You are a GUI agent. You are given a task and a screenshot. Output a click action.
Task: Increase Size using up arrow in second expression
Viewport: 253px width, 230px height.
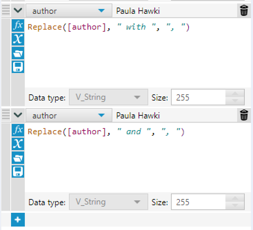click(x=235, y=198)
